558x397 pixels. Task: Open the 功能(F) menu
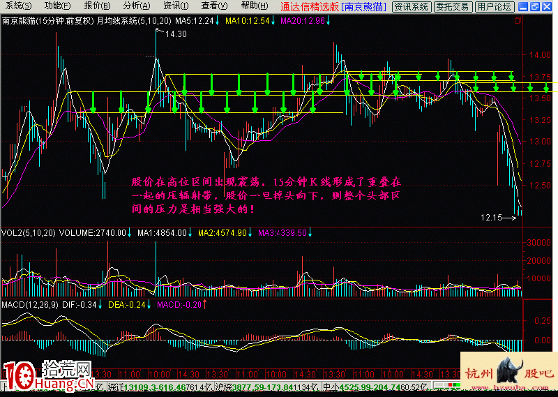click(57, 6)
